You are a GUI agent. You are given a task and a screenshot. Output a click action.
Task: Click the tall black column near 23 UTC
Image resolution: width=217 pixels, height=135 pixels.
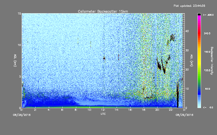tap(178, 96)
